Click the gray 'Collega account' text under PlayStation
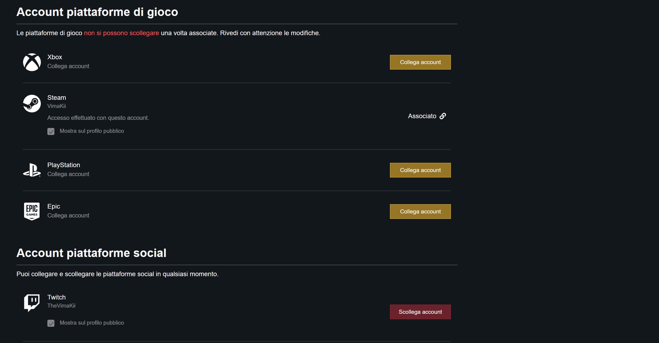This screenshot has width=659, height=343. click(x=68, y=174)
